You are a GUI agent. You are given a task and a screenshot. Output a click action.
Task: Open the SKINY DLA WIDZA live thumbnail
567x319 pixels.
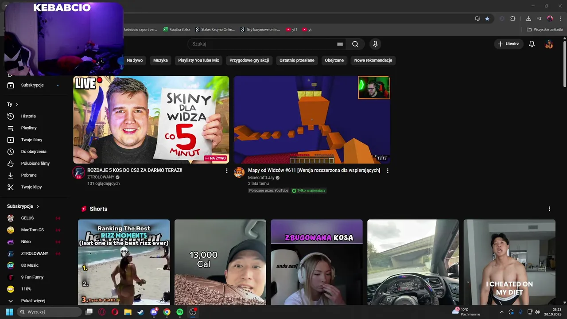(151, 120)
